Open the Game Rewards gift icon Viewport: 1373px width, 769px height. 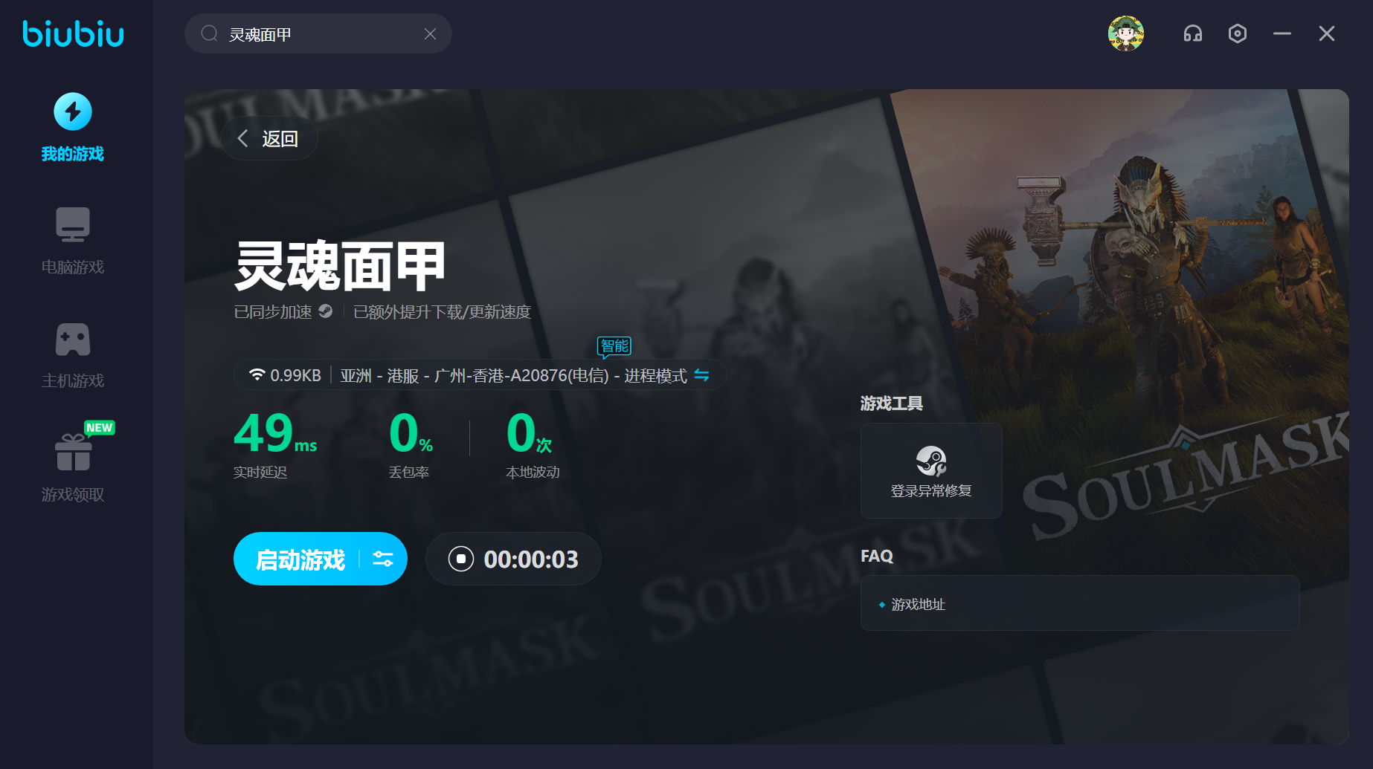73,452
